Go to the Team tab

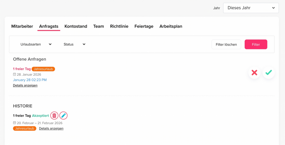click(x=99, y=26)
